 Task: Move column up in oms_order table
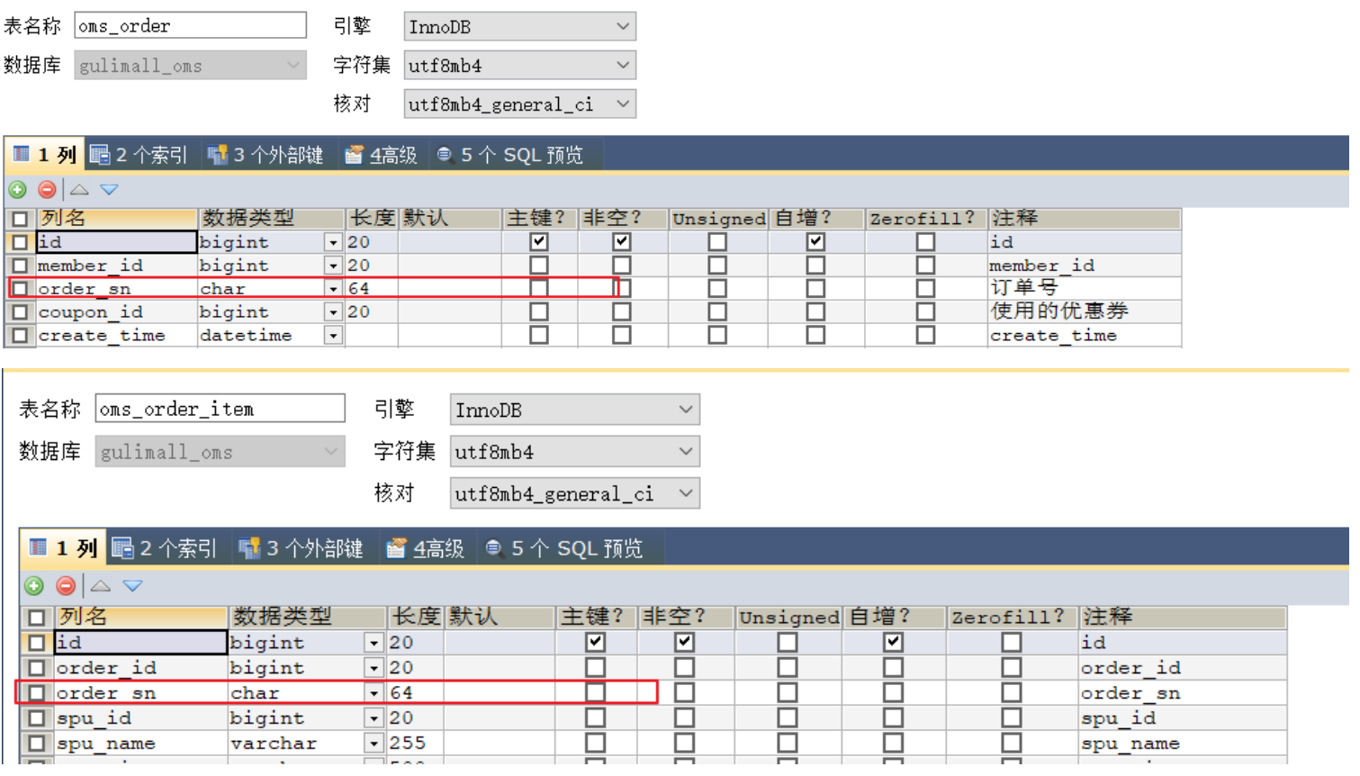click(79, 190)
